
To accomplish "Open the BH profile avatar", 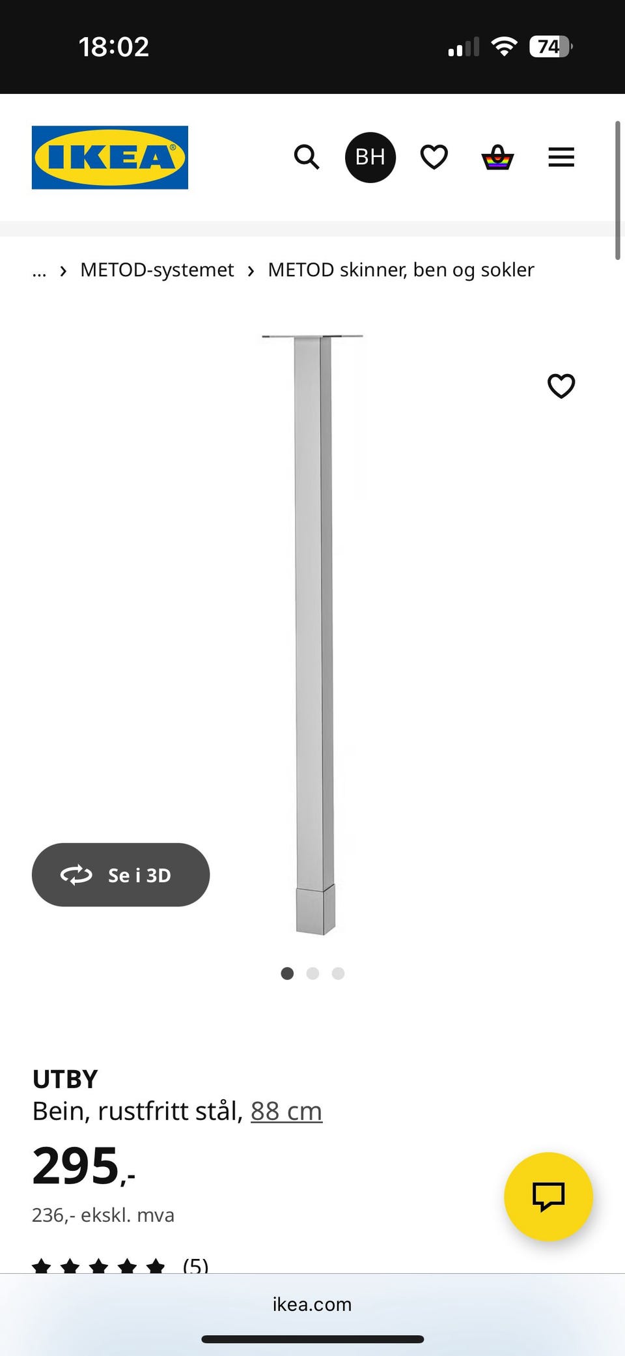I will (x=370, y=157).
